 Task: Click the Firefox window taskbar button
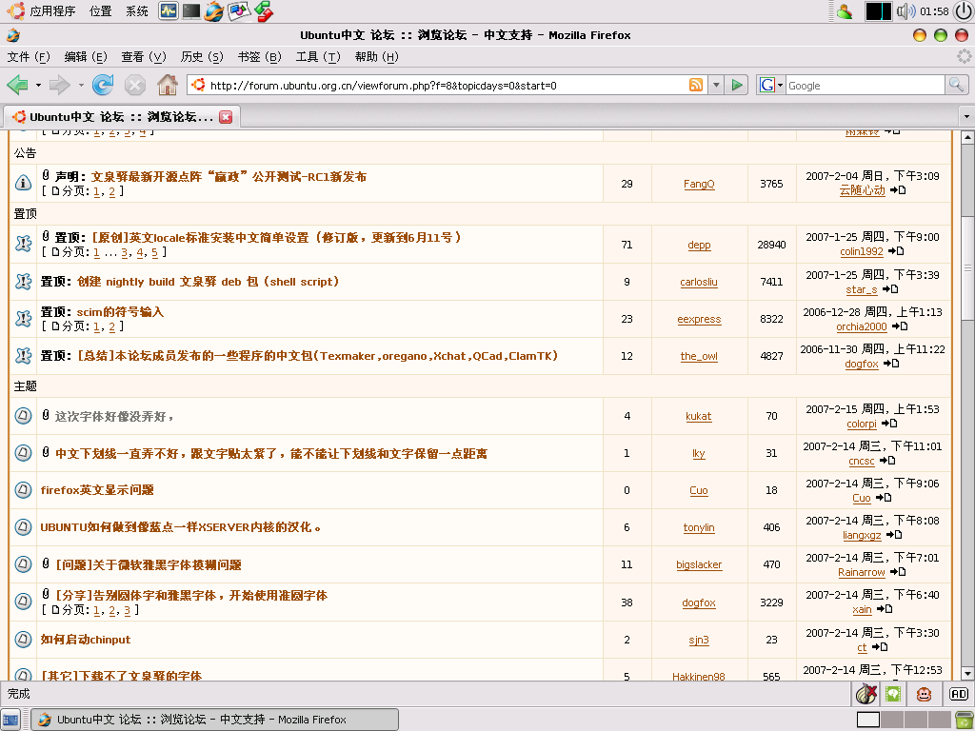click(214, 720)
